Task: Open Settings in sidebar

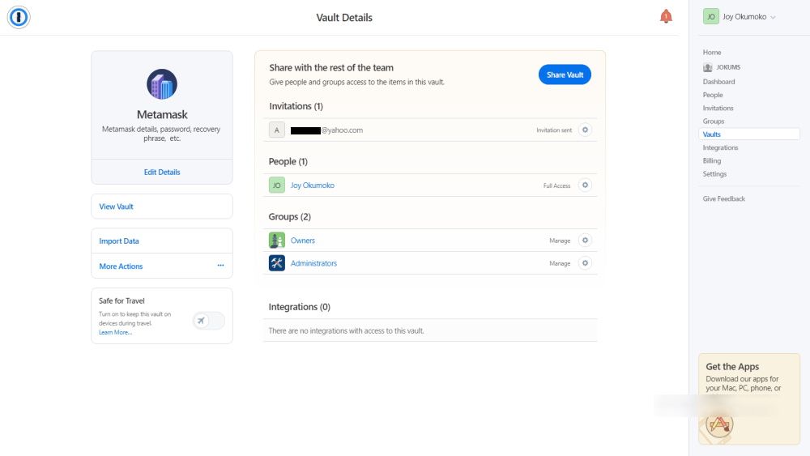Action: (714, 174)
